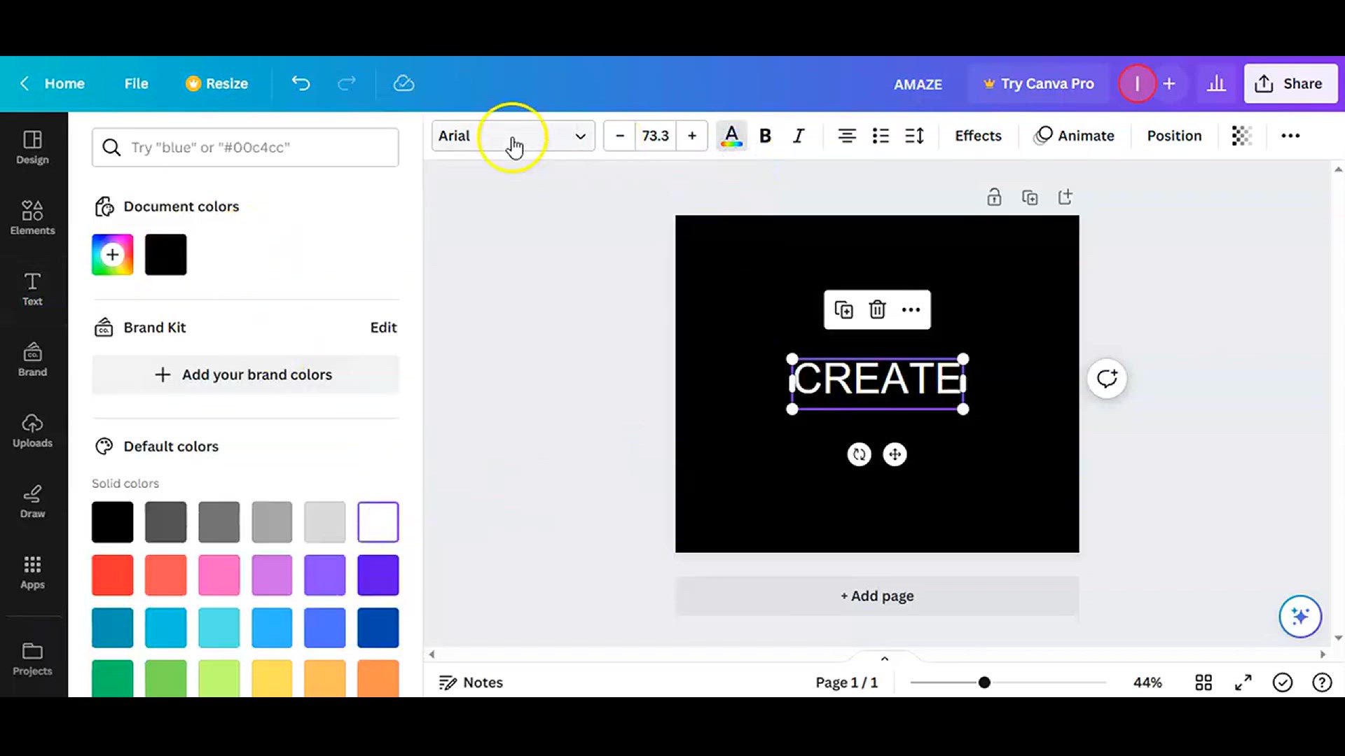Click the move handle below the text

tap(895, 454)
